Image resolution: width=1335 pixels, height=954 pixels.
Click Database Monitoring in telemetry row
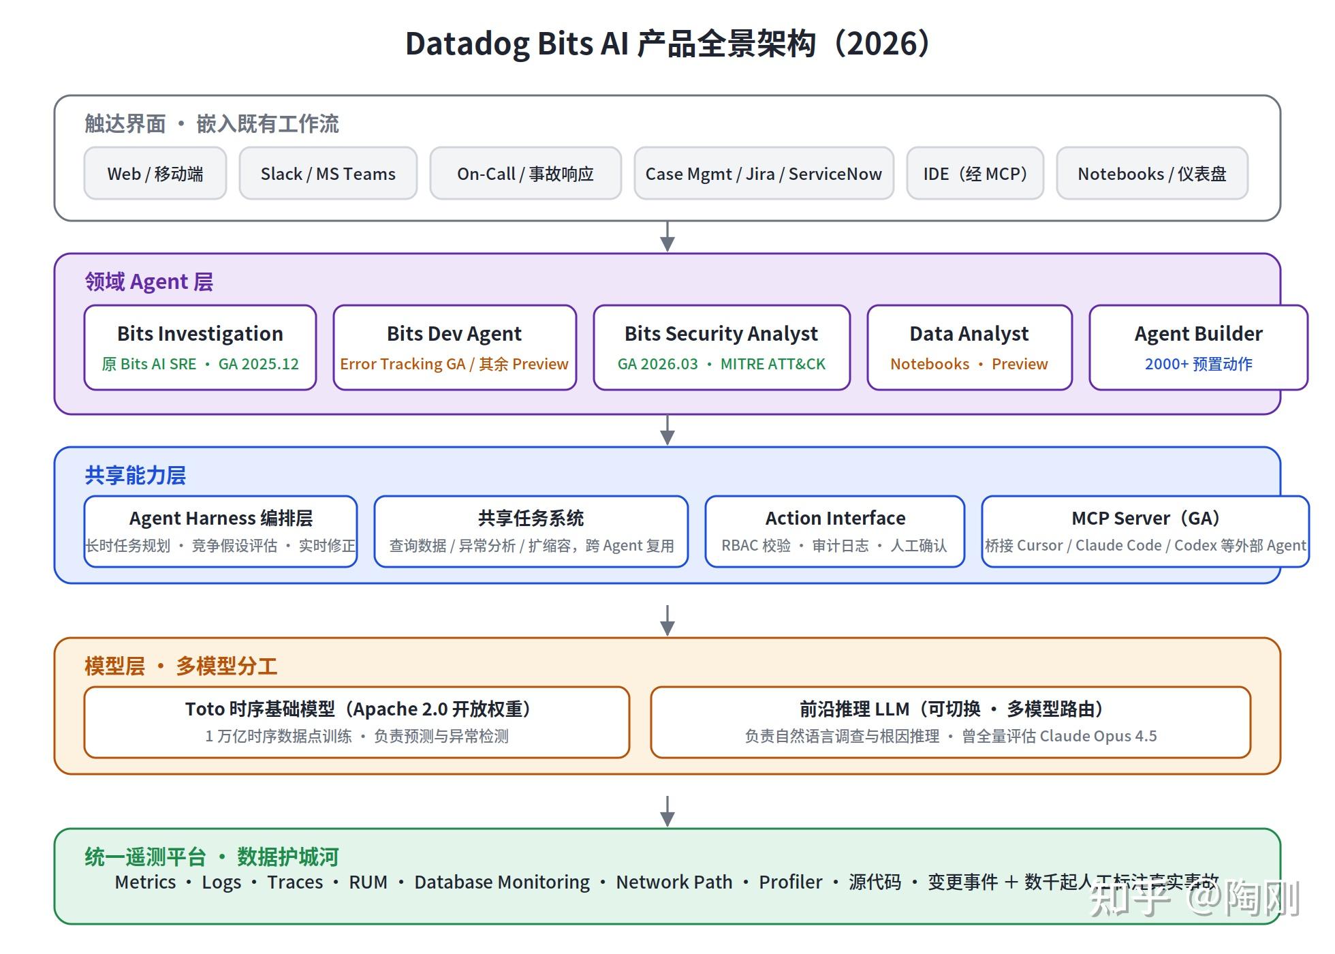[502, 882]
